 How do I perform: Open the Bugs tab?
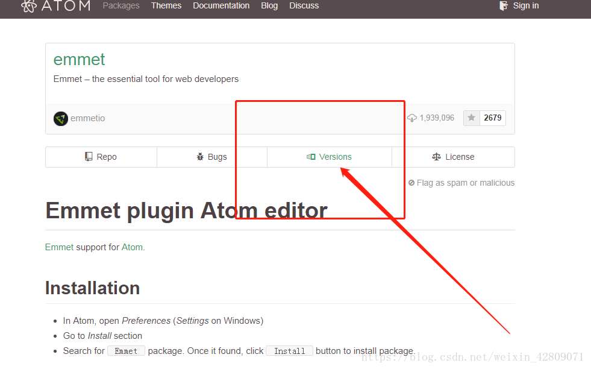click(x=212, y=157)
